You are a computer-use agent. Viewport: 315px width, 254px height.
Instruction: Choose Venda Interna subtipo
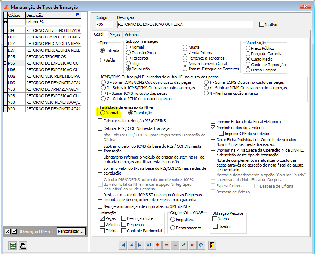185,53
